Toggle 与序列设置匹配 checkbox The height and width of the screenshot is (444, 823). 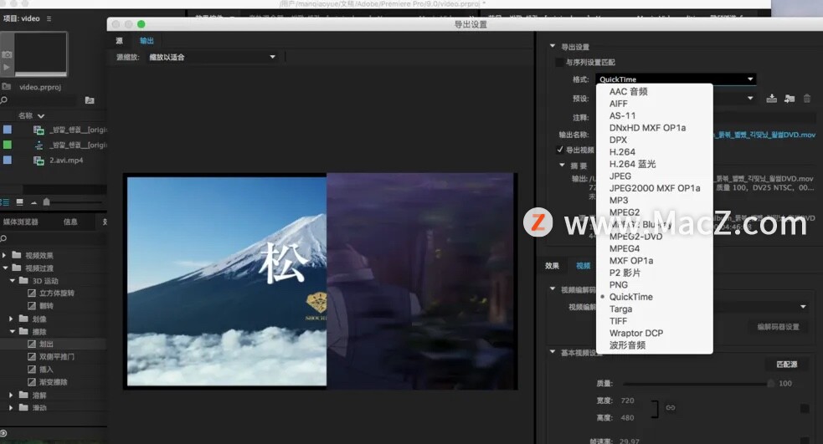pos(559,62)
